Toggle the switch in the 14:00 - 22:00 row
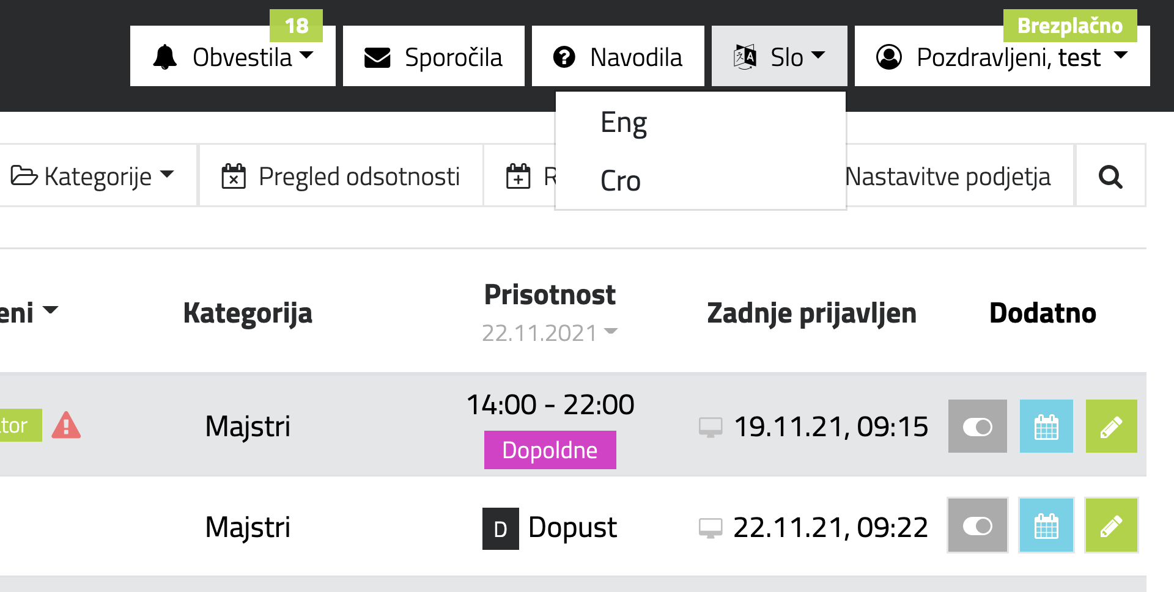 (977, 426)
